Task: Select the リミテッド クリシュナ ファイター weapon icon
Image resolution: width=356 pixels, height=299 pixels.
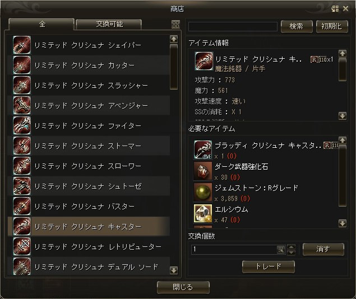Action: (22, 125)
